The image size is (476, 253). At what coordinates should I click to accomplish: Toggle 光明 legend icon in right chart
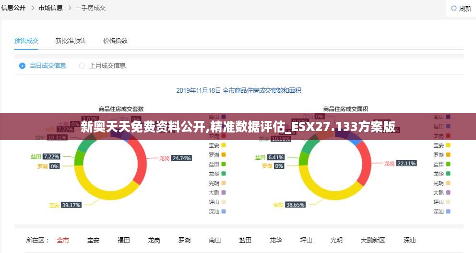point(448,183)
